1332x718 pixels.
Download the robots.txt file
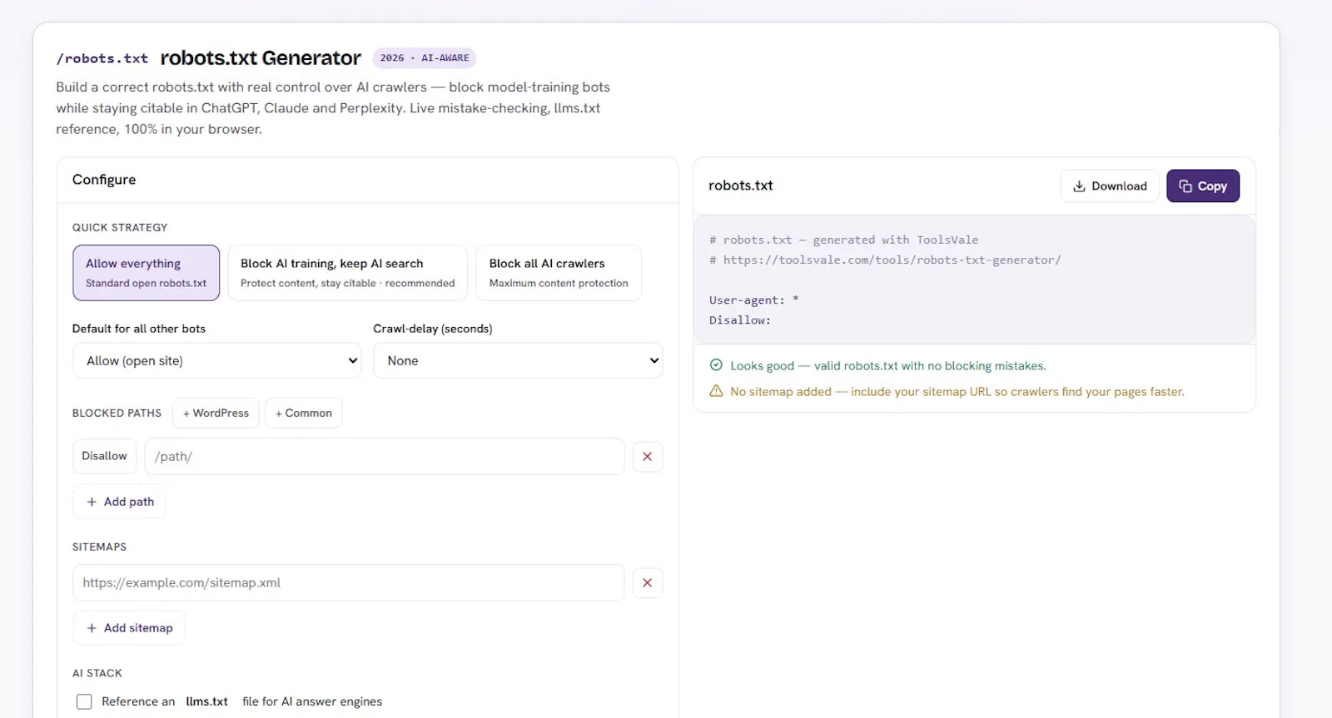pyautogui.click(x=1110, y=186)
